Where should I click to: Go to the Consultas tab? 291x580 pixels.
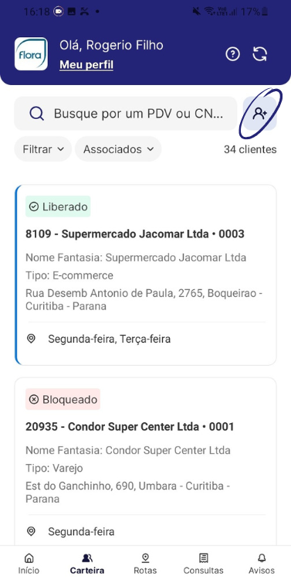coord(204,563)
